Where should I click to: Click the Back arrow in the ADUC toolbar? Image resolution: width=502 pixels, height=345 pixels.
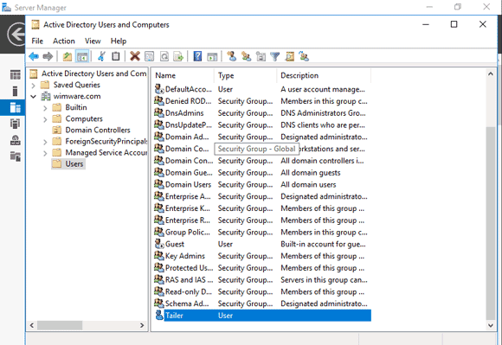point(34,56)
